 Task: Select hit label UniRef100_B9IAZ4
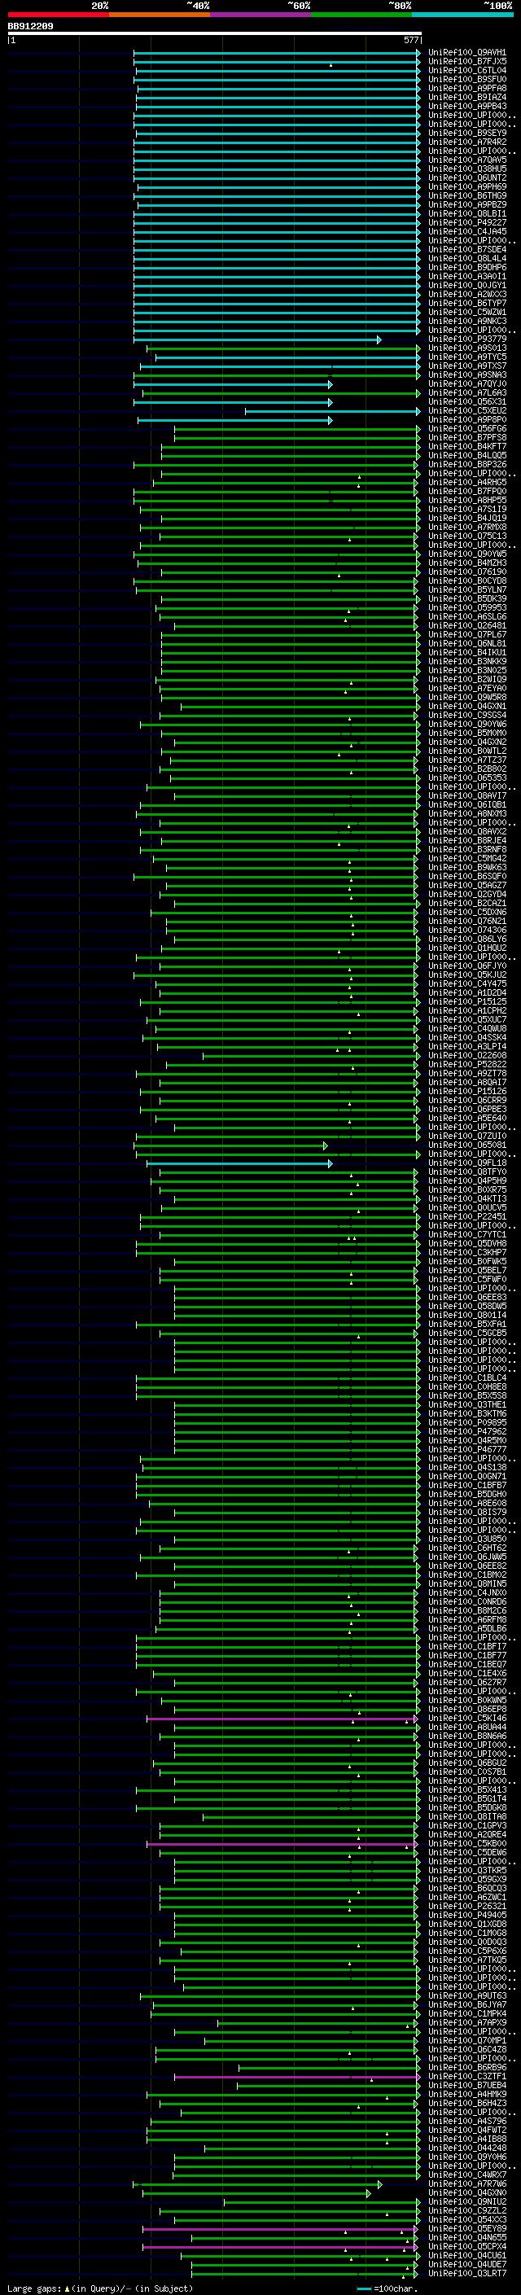(x=467, y=97)
